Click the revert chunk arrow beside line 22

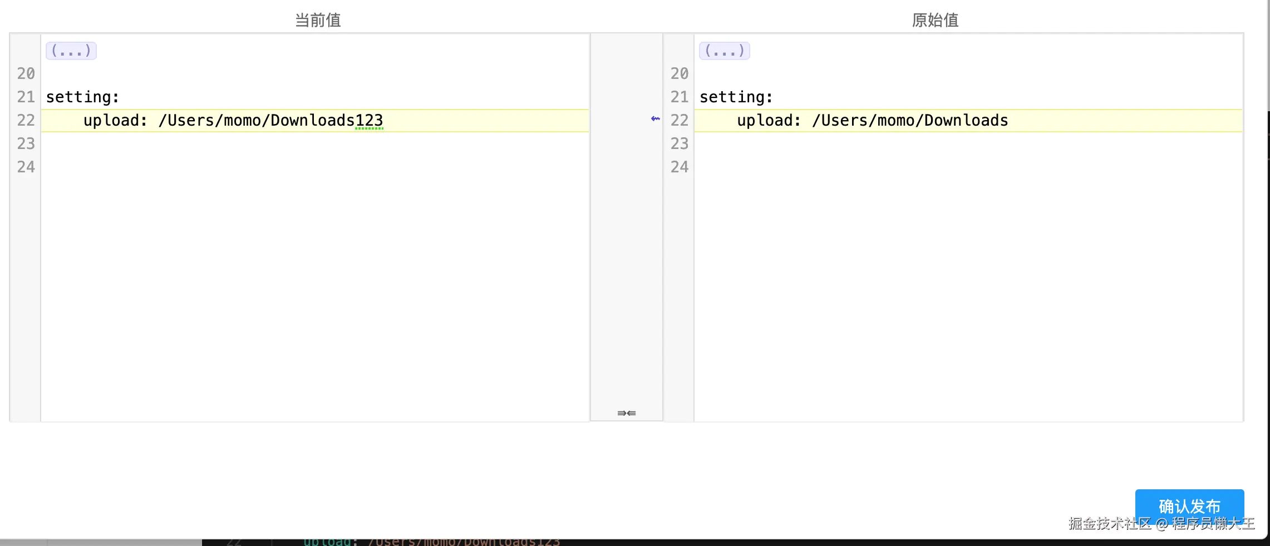655,118
